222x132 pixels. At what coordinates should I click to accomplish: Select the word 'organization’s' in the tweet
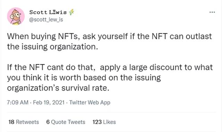[33, 88]
